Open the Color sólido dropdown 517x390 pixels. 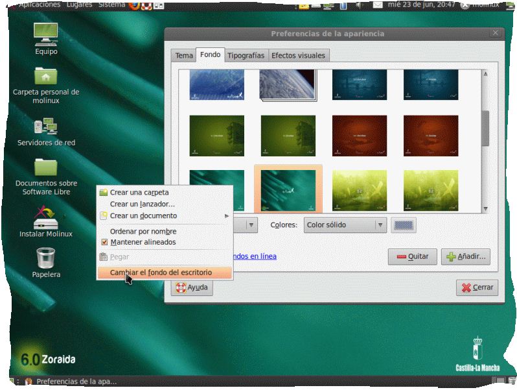345,225
